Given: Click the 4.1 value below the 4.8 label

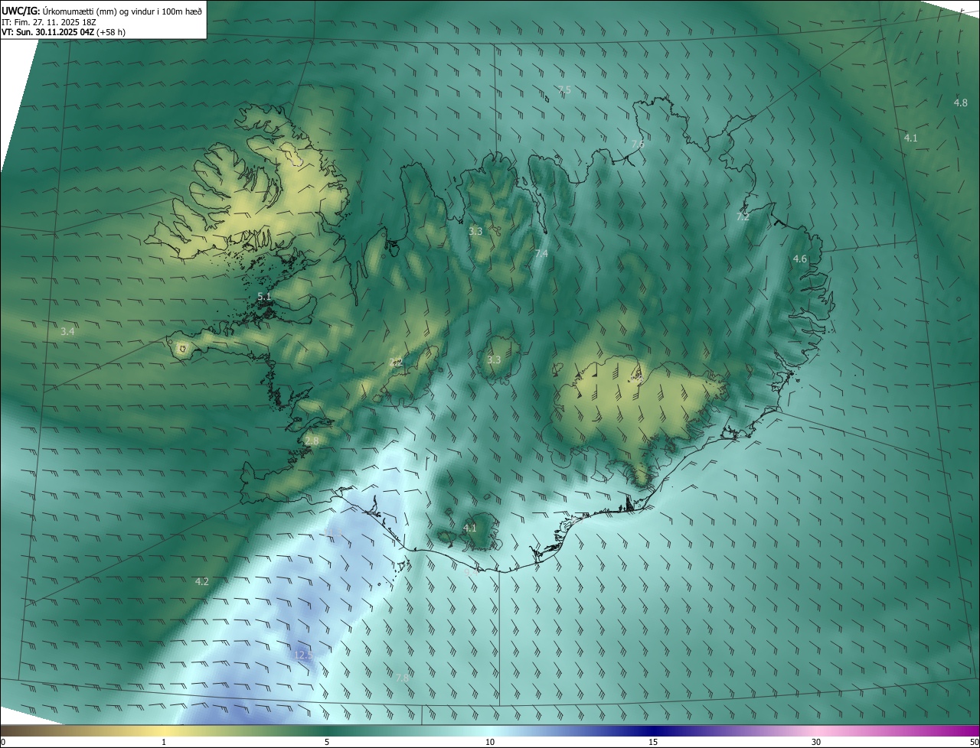Looking at the screenshot, I should (910, 138).
